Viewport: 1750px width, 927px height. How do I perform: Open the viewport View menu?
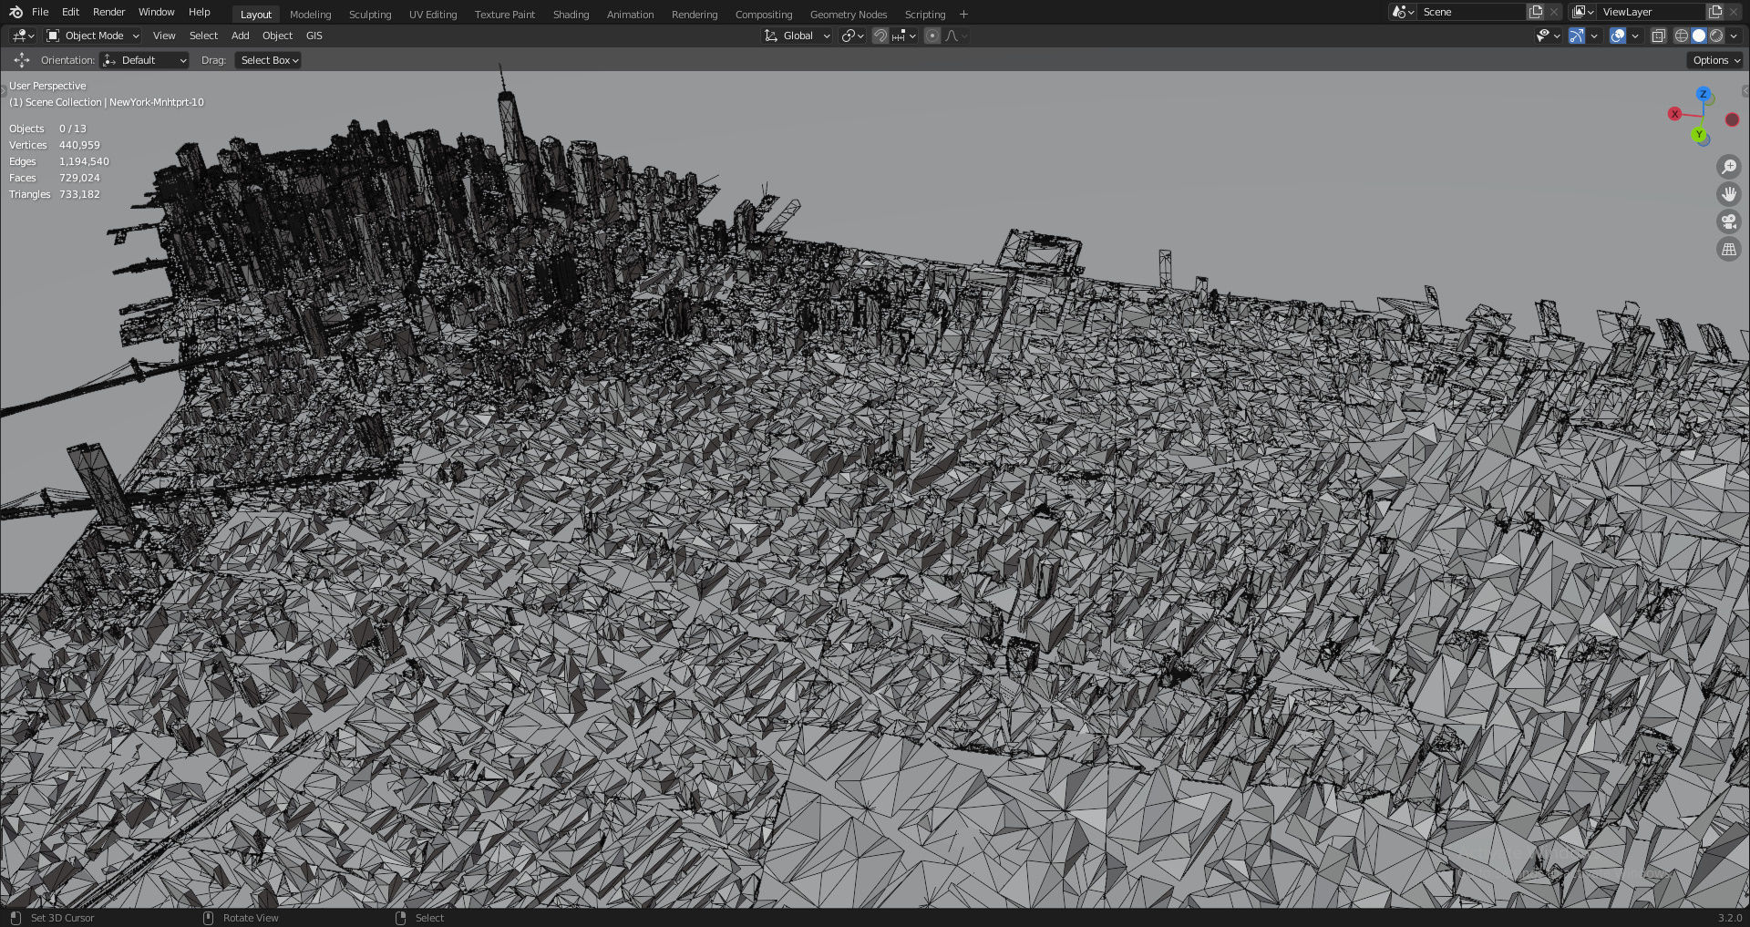coord(164,36)
